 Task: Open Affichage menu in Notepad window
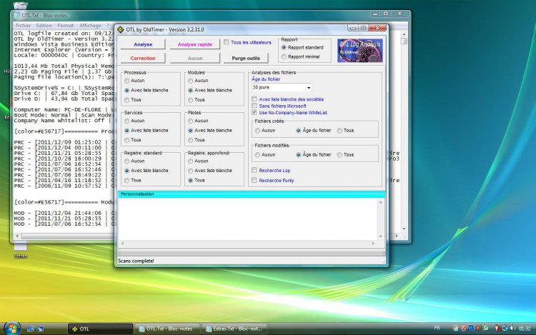(x=90, y=25)
